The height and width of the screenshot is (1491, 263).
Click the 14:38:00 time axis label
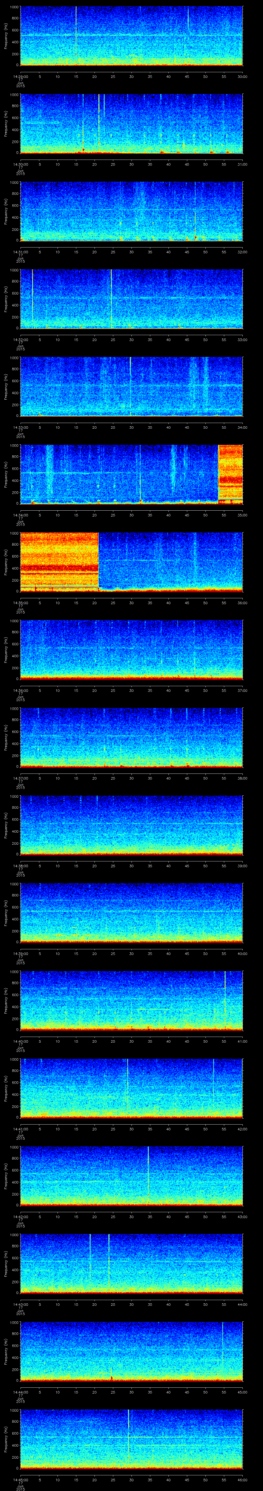[20, 865]
